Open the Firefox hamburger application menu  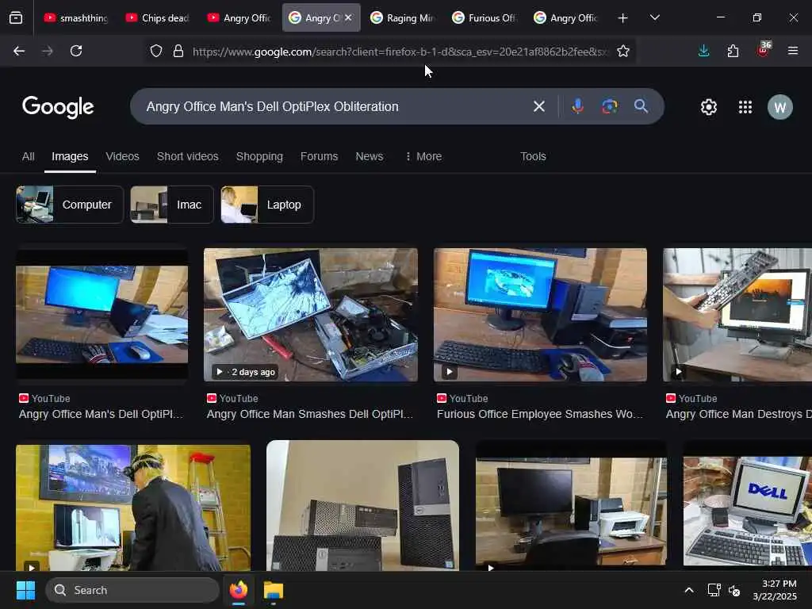click(793, 51)
